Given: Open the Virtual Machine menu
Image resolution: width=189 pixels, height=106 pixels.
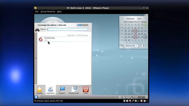Looking at the screenshot, I should 48,11.
